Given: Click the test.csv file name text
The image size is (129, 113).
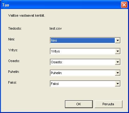Looking at the screenshot, I should click(56, 28).
